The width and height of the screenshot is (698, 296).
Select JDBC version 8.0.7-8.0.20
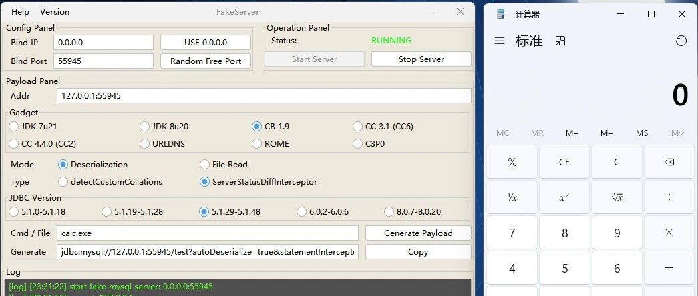tap(413, 211)
